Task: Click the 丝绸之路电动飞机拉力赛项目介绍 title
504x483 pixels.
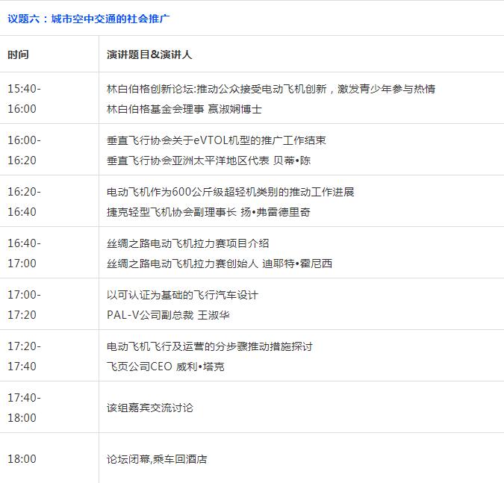Action: pos(187,243)
